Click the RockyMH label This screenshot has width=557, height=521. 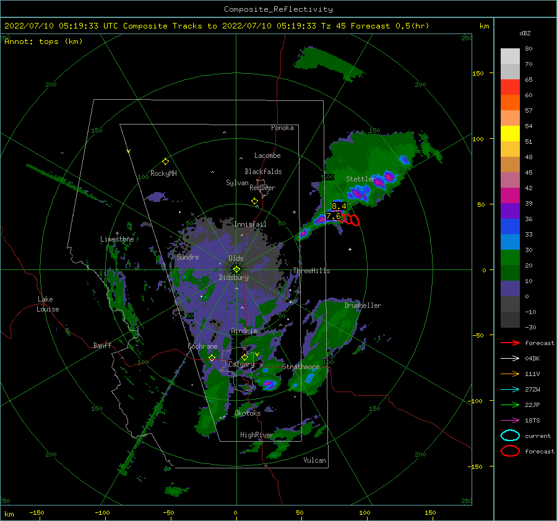coord(163,173)
